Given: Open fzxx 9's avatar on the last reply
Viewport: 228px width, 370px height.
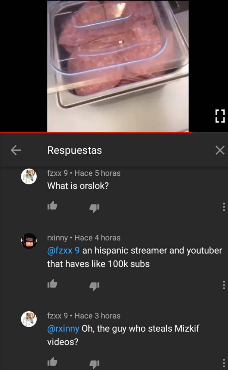Looking at the screenshot, I should click(29, 319).
